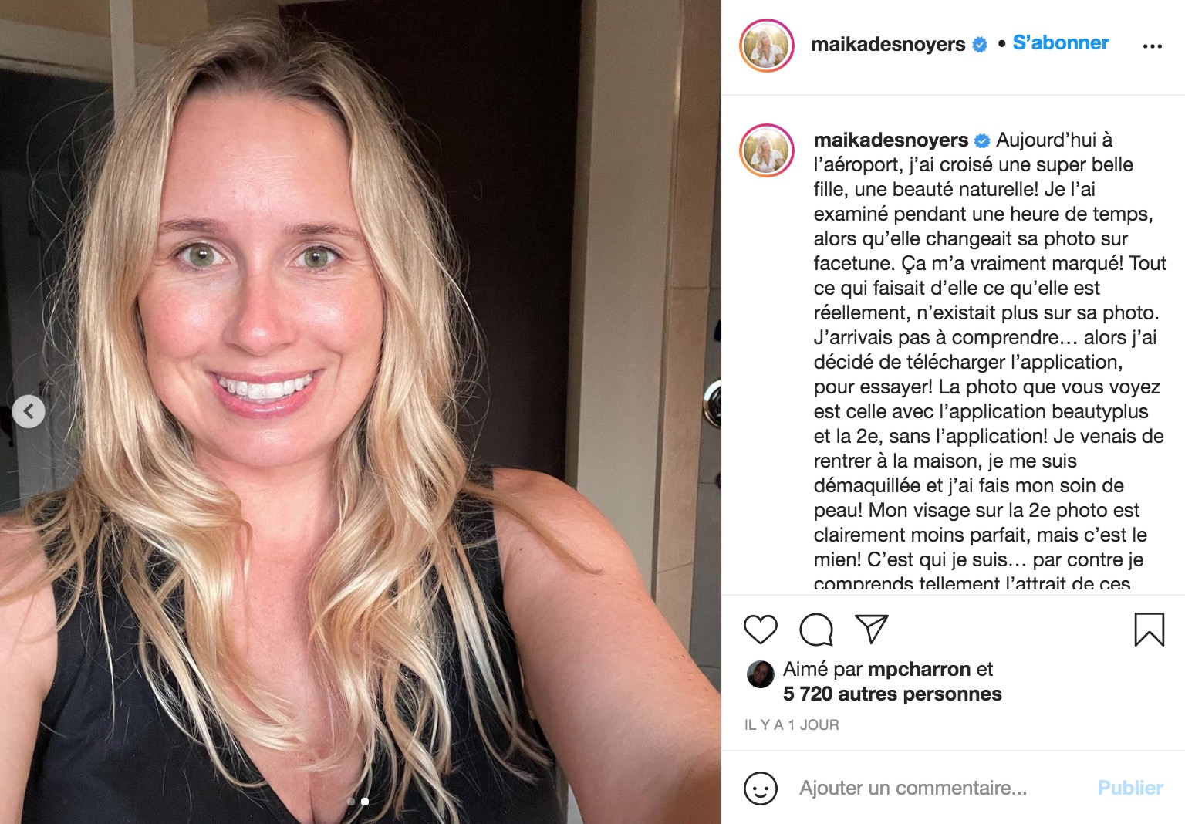
Task: Open the mpcharron profile link
Action: pyautogui.click(x=919, y=669)
